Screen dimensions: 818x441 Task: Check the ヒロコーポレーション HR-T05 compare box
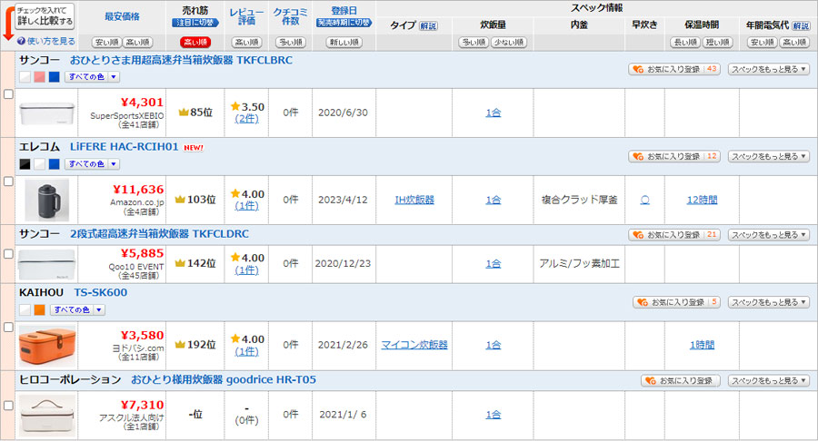tap(8, 406)
